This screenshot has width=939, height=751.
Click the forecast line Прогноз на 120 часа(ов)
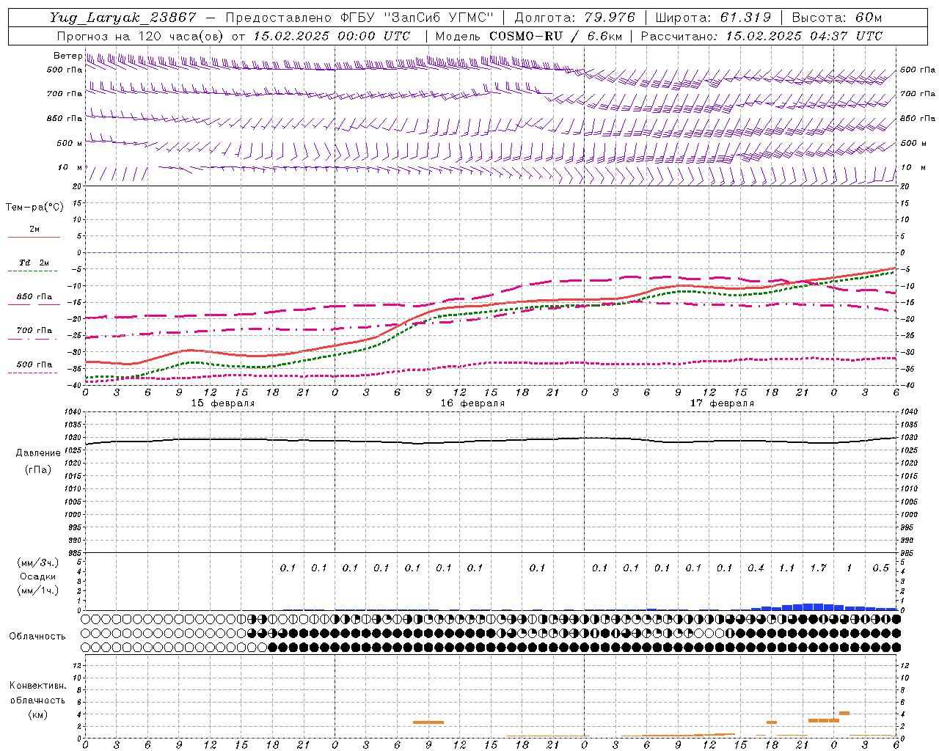click(141, 36)
